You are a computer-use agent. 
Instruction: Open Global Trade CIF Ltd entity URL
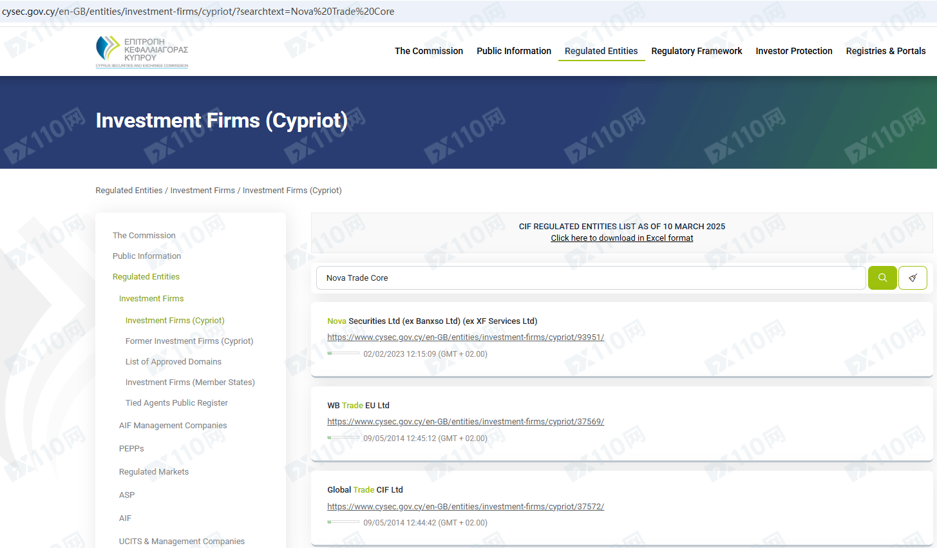[465, 507]
